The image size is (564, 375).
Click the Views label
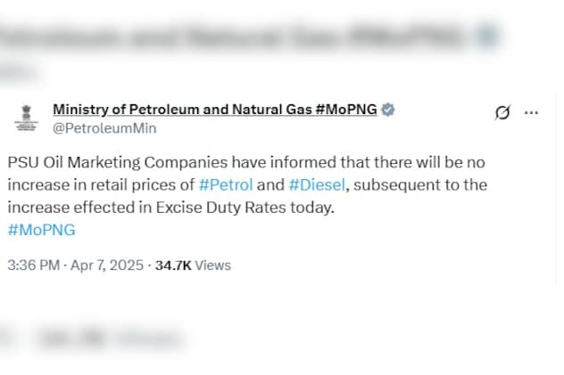212,265
